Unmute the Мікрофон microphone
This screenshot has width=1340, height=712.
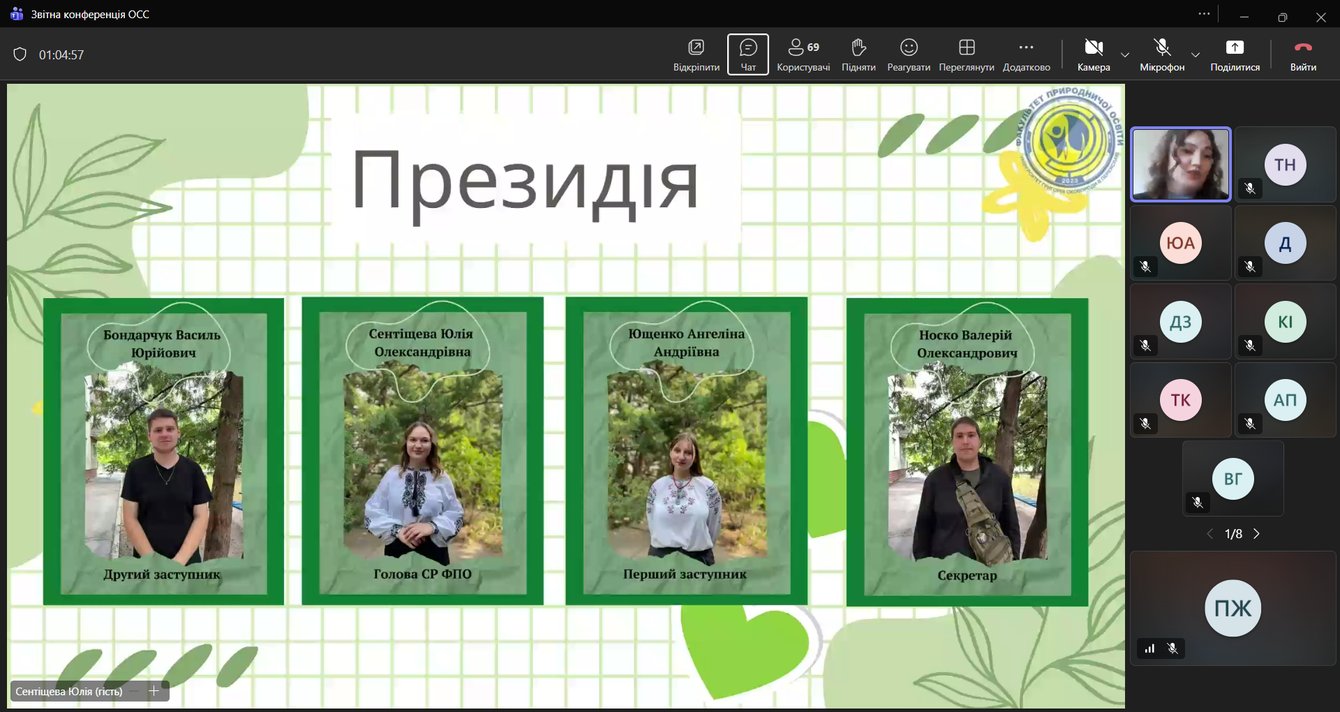[1161, 54]
